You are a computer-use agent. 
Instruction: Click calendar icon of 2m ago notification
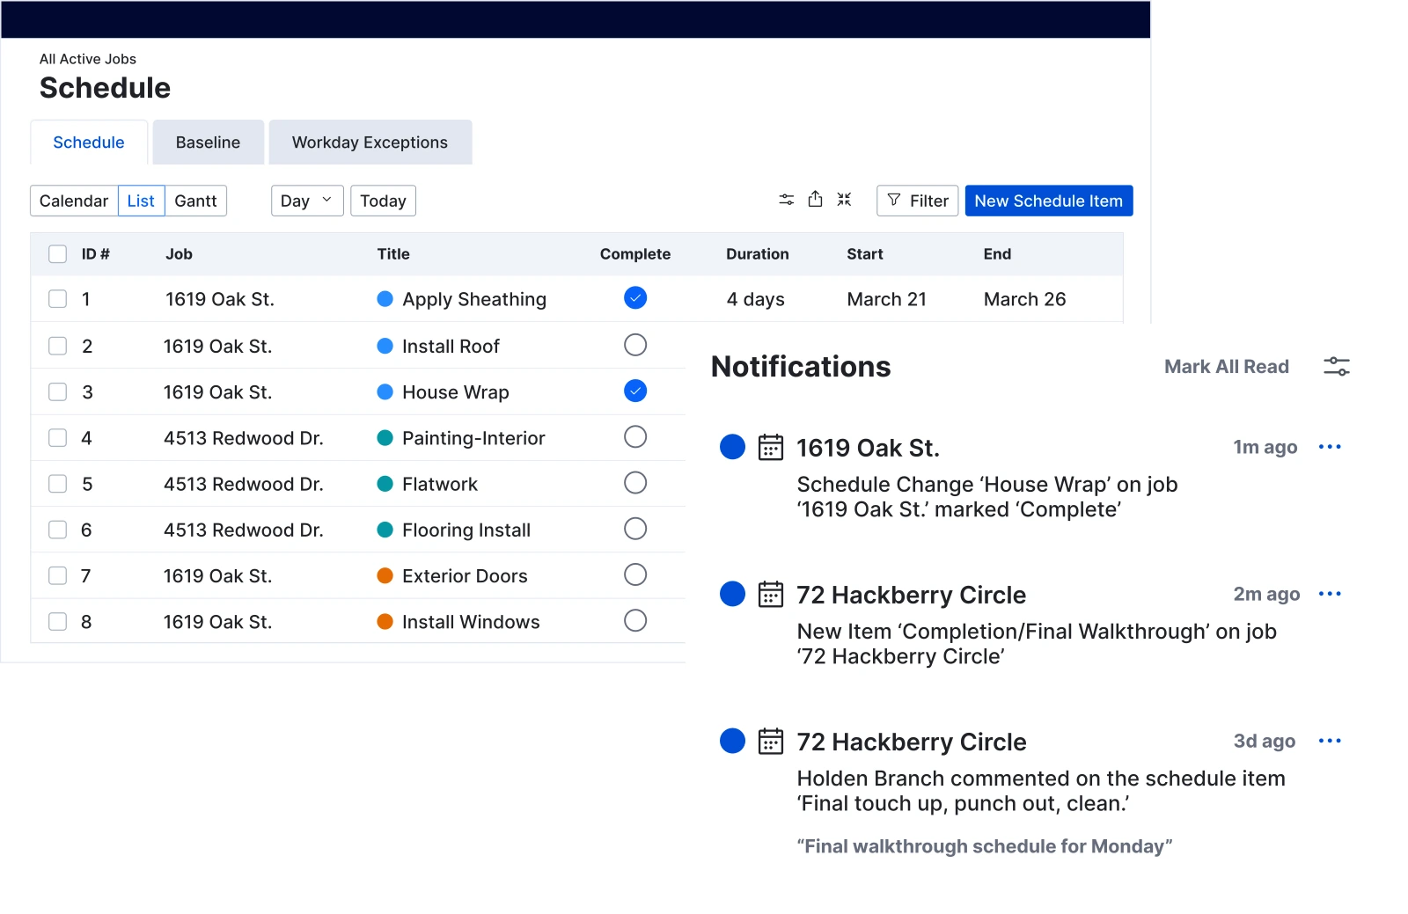(x=771, y=594)
